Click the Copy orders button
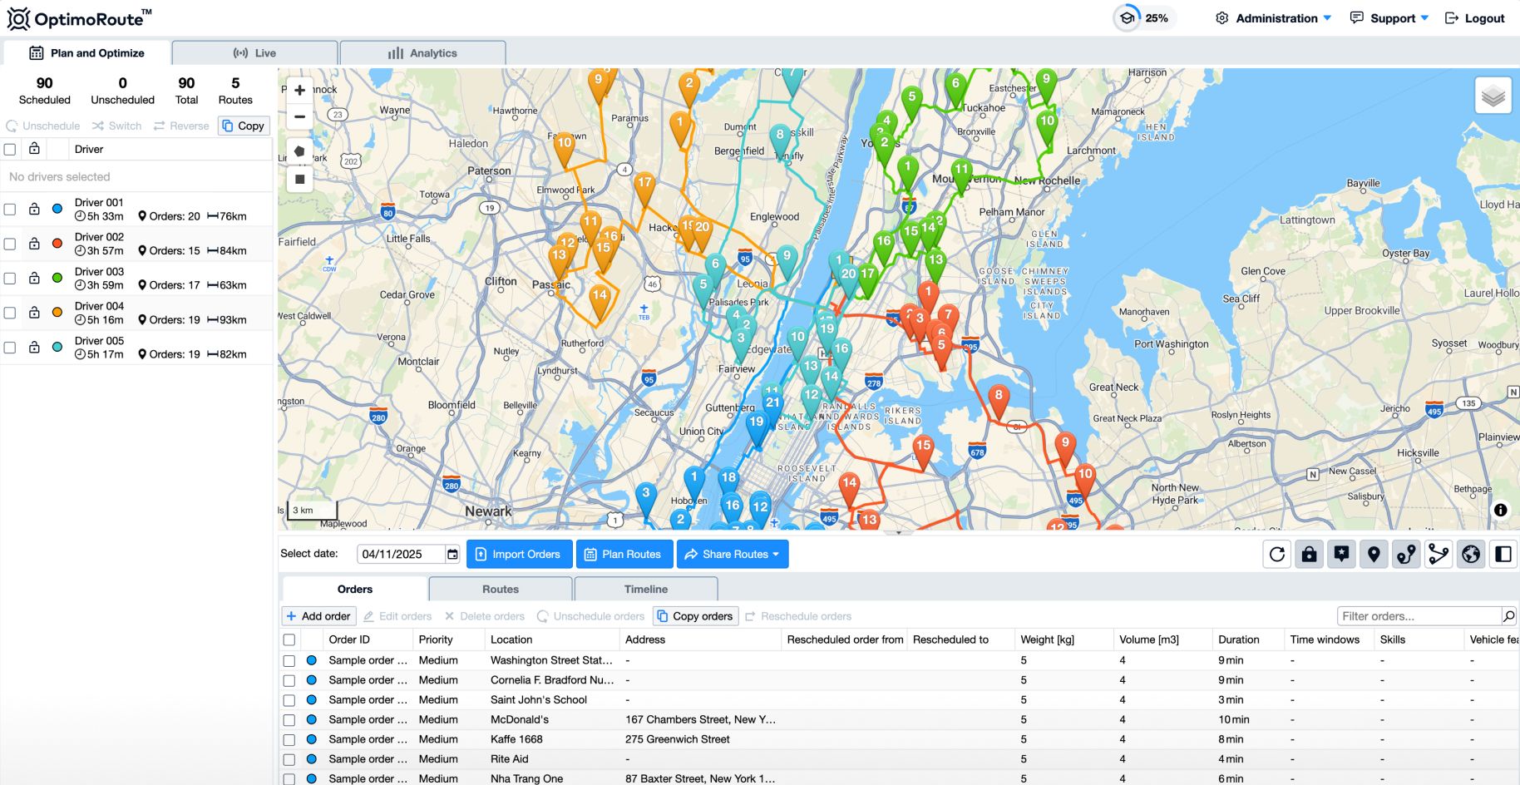This screenshot has height=785, width=1520. tap(695, 616)
